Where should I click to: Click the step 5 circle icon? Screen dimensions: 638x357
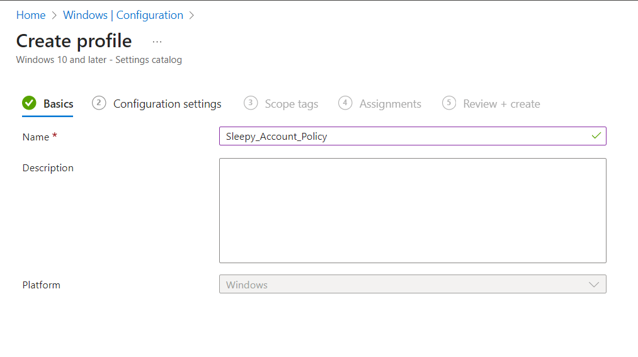[x=449, y=103]
